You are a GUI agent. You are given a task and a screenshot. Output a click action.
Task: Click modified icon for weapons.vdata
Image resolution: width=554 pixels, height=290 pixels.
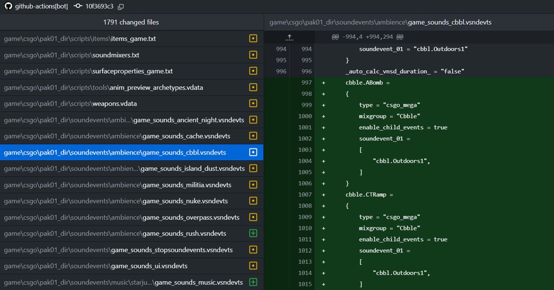[253, 104]
